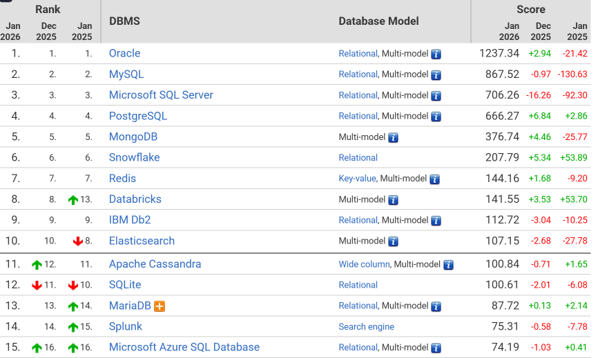
Task: Open the Splunk link
Action: point(126,326)
